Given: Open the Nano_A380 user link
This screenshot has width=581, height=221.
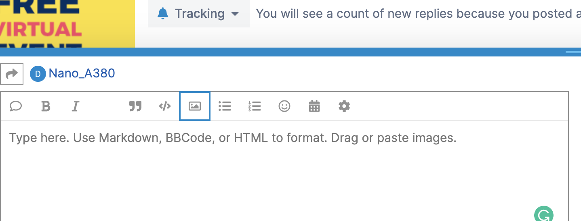Looking at the screenshot, I should click(x=82, y=73).
